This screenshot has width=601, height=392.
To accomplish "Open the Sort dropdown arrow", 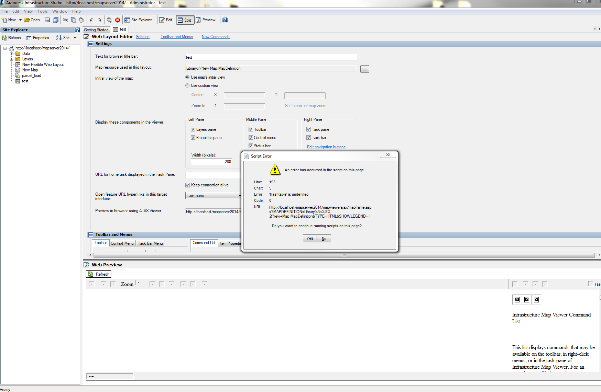I will coord(75,38).
